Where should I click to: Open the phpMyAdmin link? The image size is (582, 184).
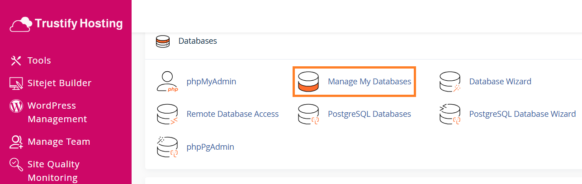[211, 82]
